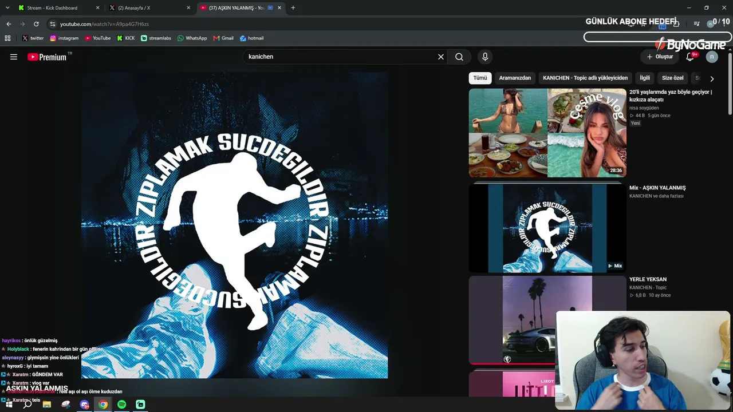Open the Çeşme vlog video thumbnail
Viewport: 733px width, 412px height.
click(547, 133)
